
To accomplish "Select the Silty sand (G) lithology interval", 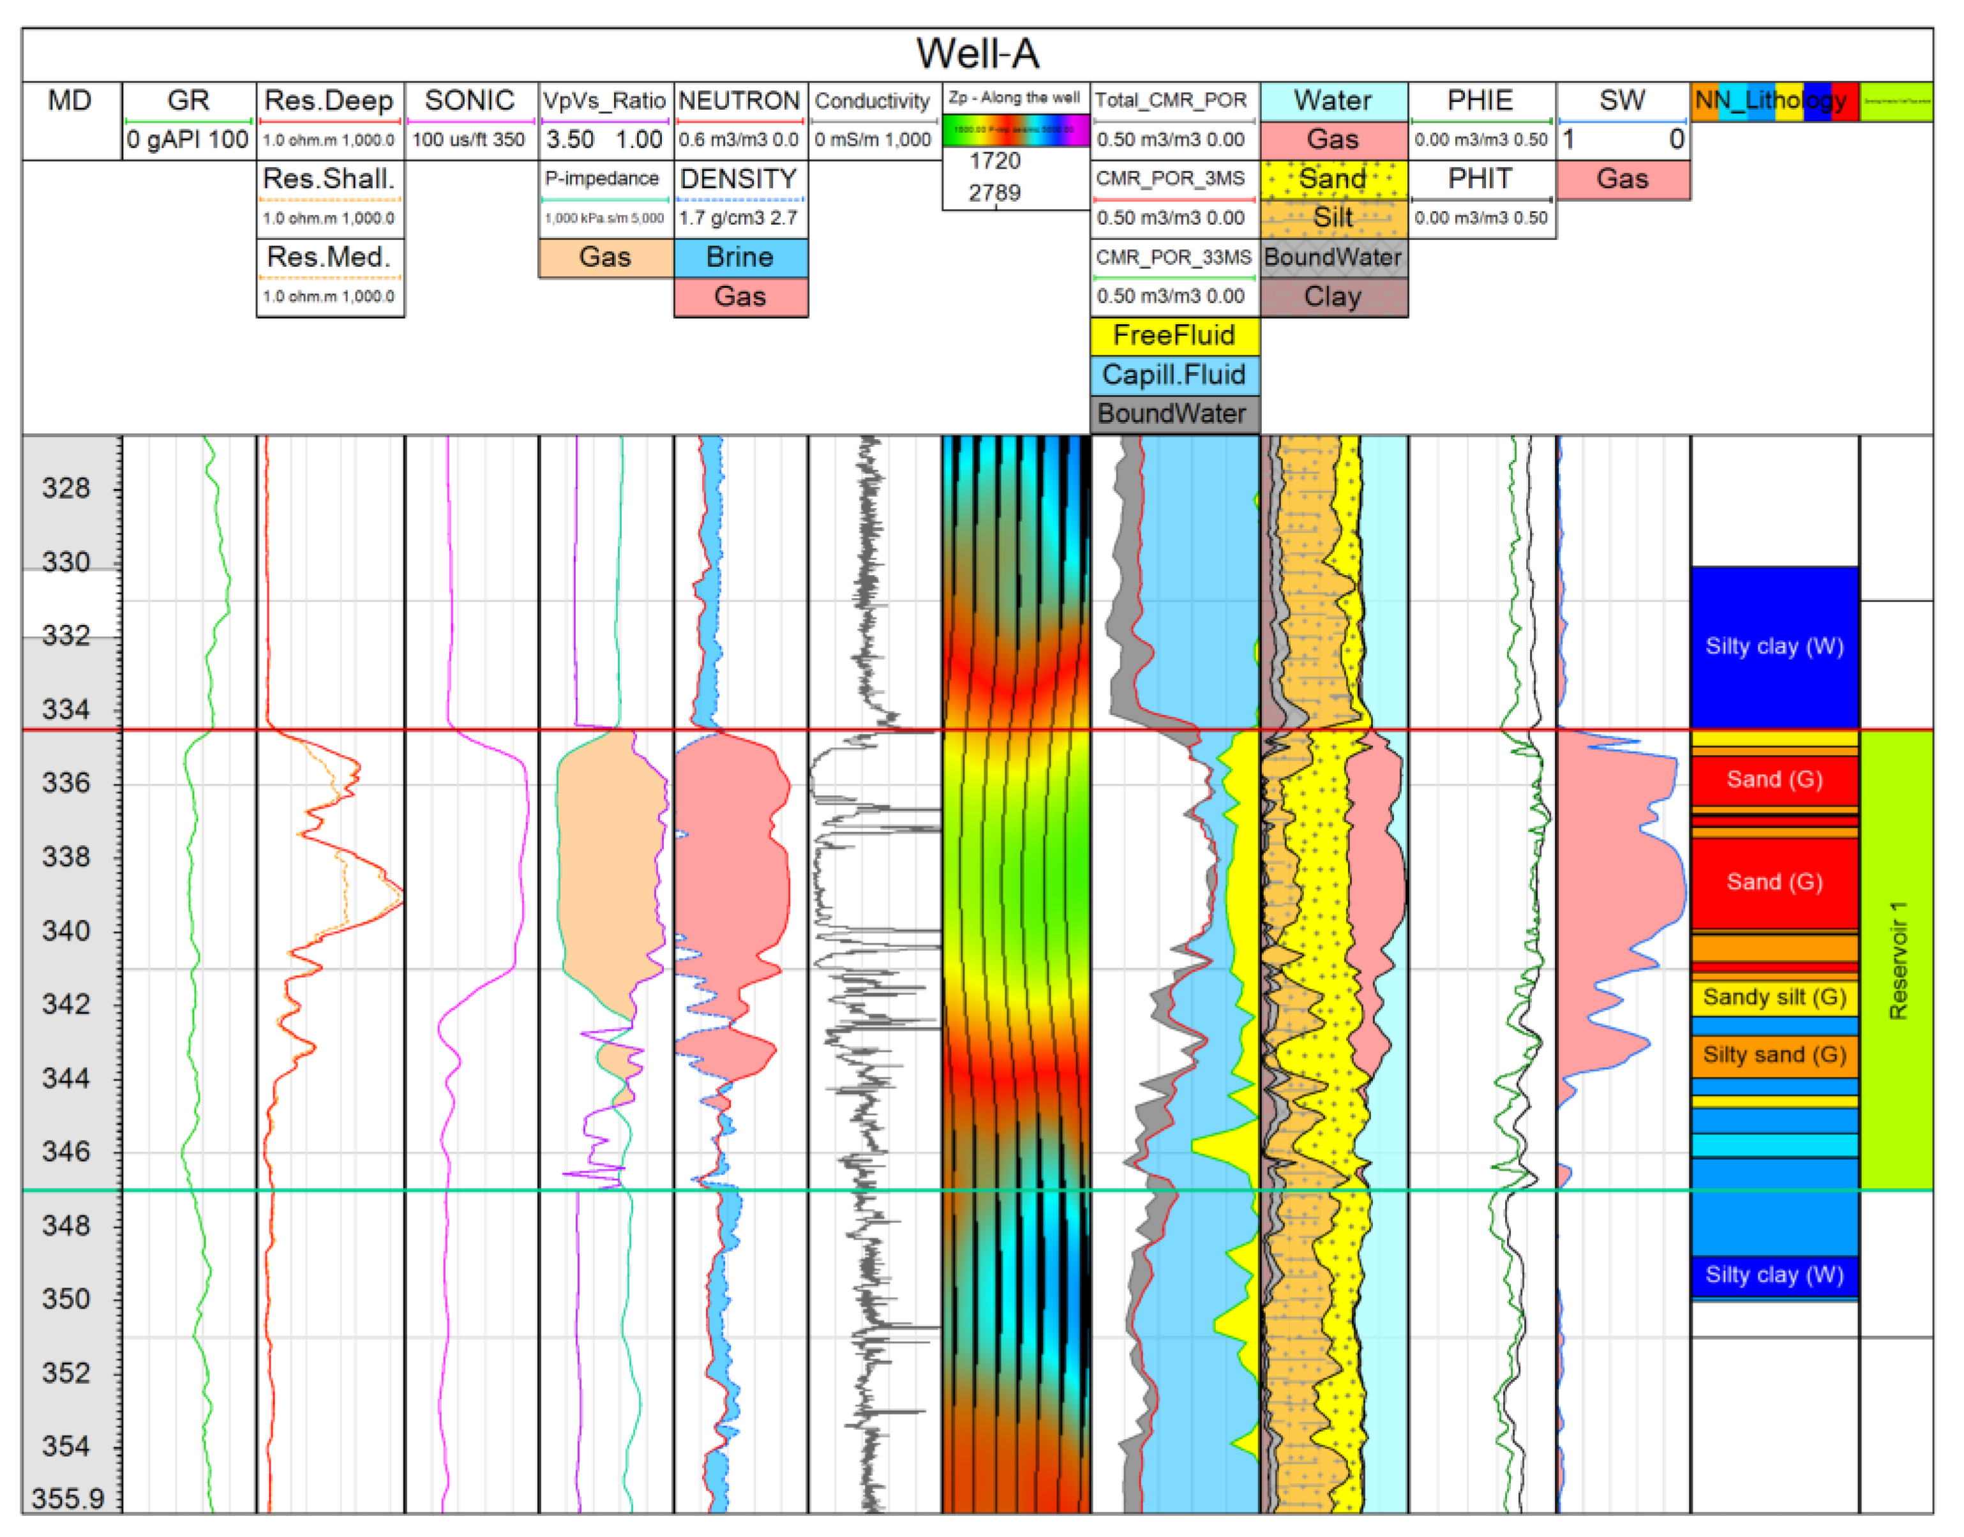I will tap(1774, 1054).
